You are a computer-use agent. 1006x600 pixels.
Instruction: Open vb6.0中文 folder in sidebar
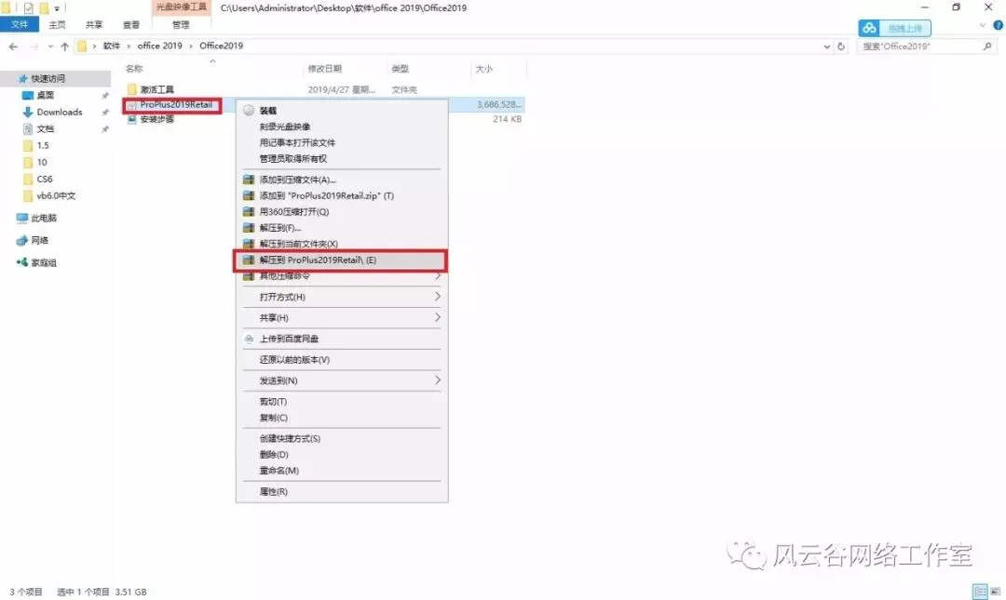point(56,195)
